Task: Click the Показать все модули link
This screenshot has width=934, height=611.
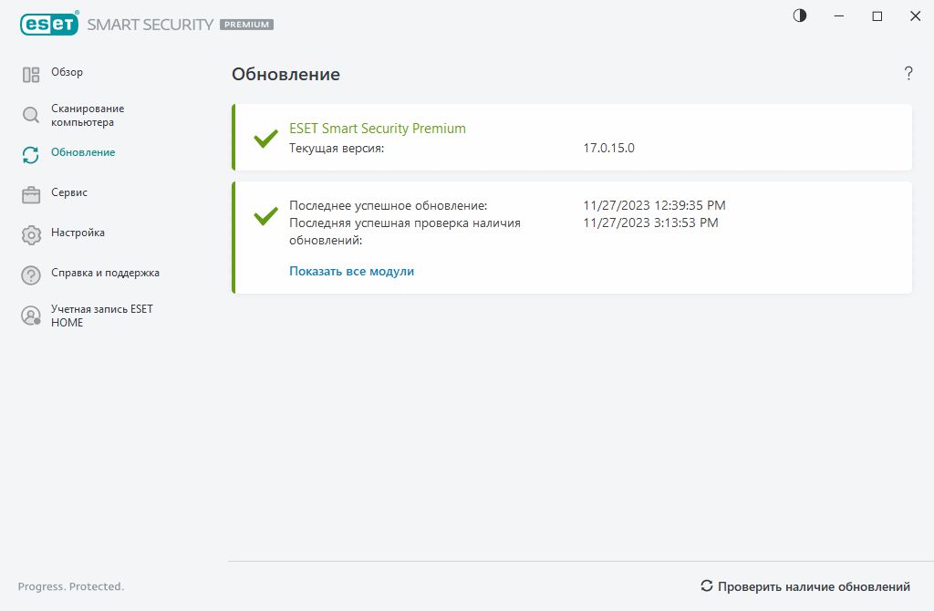Action: [x=351, y=271]
